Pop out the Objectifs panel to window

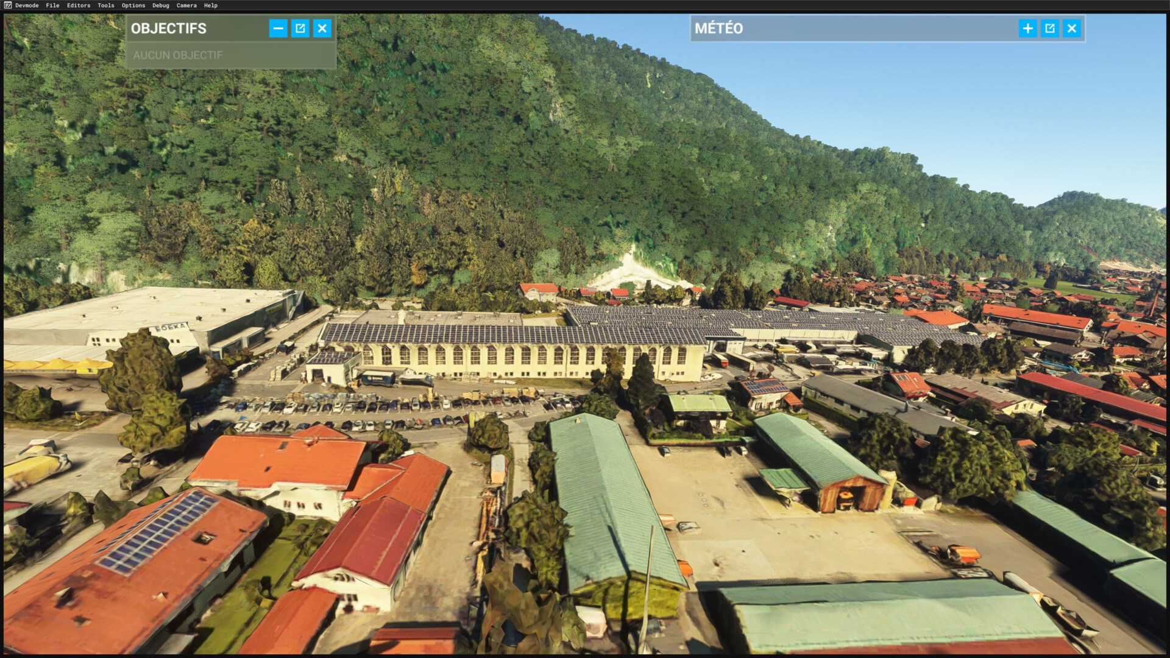(300, 28)
